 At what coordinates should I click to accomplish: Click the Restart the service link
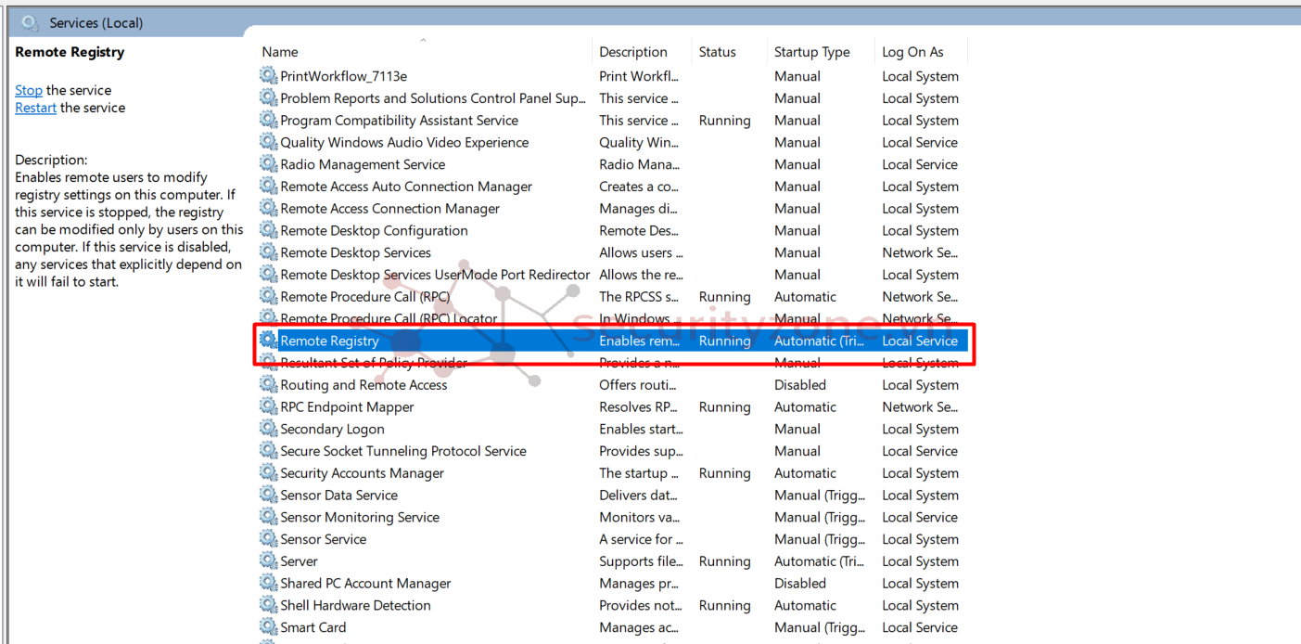pos(35,108)
